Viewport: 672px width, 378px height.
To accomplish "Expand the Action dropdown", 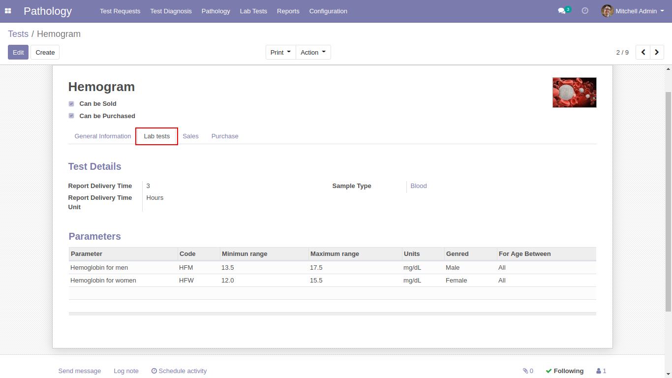I will coord(313,52).
